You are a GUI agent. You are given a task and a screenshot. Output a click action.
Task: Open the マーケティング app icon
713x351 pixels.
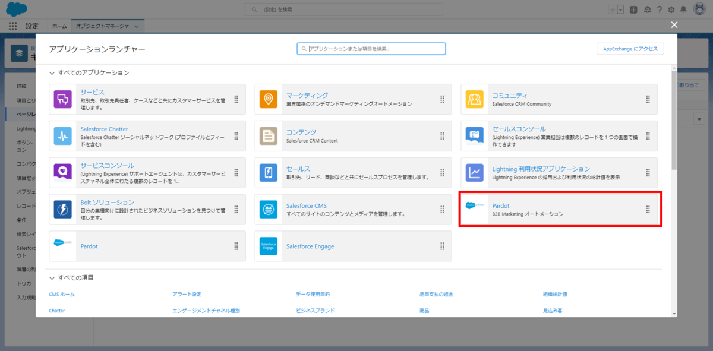click(269, 99)
